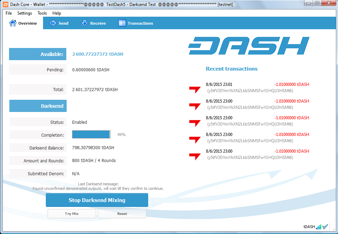Click the Dash logo icon in the title bar
The height and width of the screenshot is (234, 338).
point(6,4)
